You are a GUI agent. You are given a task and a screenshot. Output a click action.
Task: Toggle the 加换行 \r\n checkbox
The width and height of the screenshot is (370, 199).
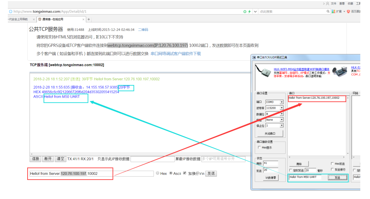point(185,173)
